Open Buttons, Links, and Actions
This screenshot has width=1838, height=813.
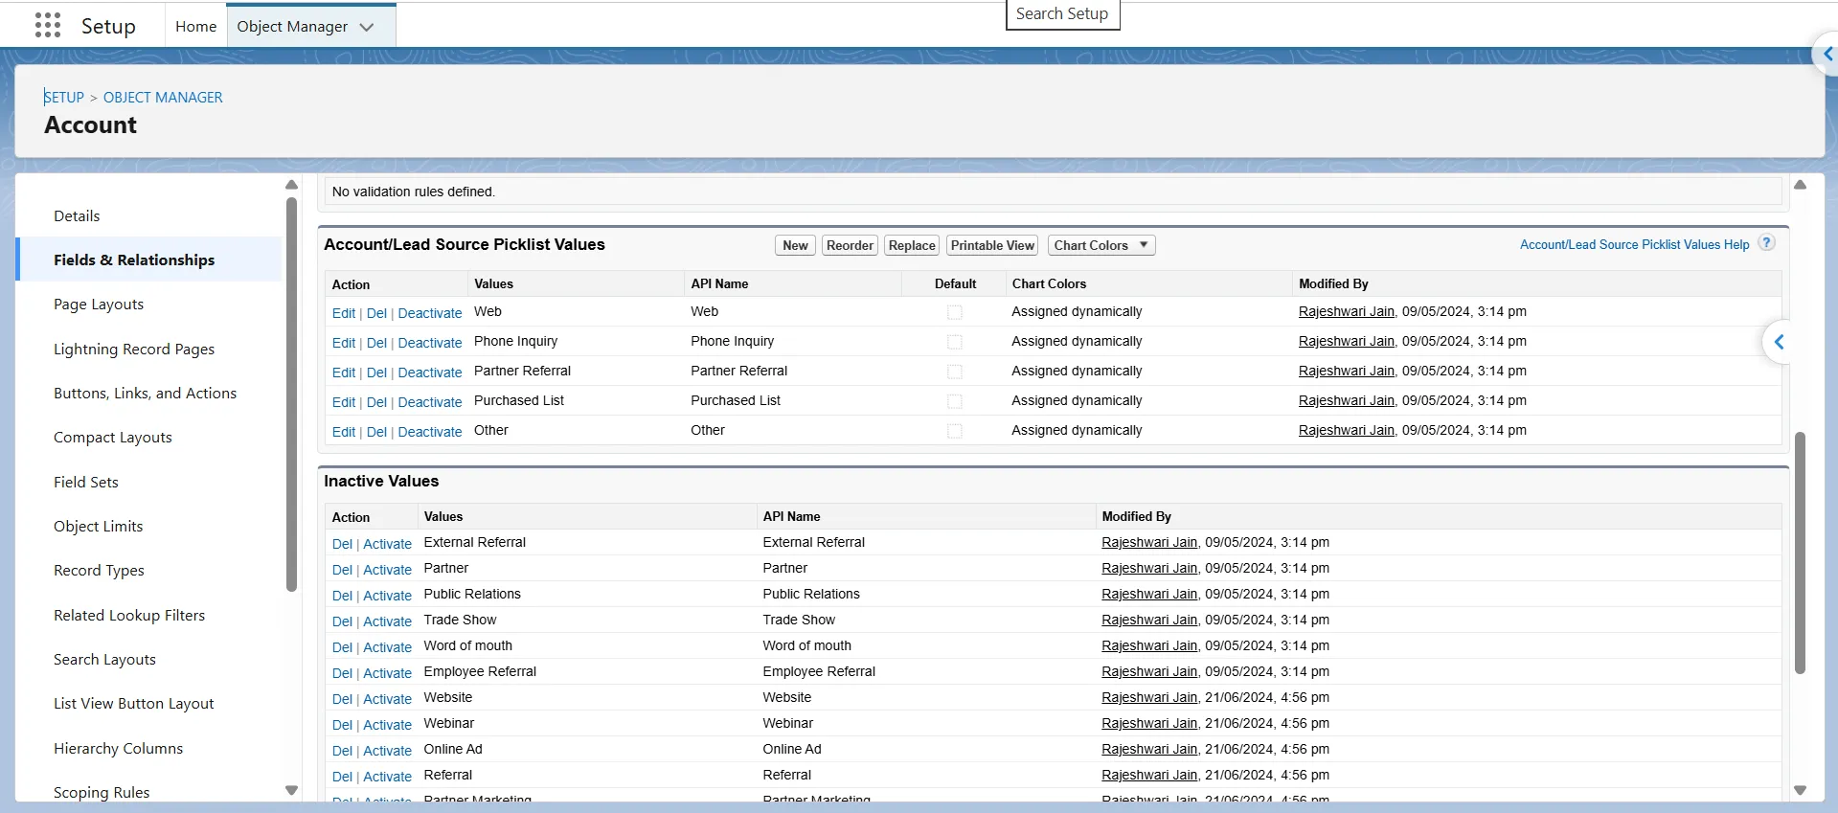(145, 393)
